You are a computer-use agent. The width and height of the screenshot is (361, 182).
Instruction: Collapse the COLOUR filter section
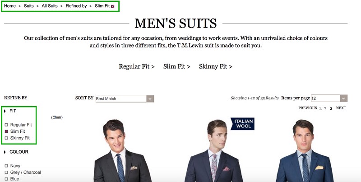click(5, 152)
